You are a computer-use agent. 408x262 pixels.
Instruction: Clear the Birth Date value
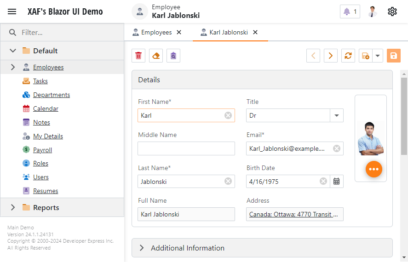(323, 181)
